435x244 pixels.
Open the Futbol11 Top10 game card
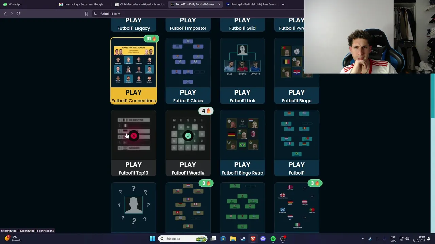click(x=134, y=143)
